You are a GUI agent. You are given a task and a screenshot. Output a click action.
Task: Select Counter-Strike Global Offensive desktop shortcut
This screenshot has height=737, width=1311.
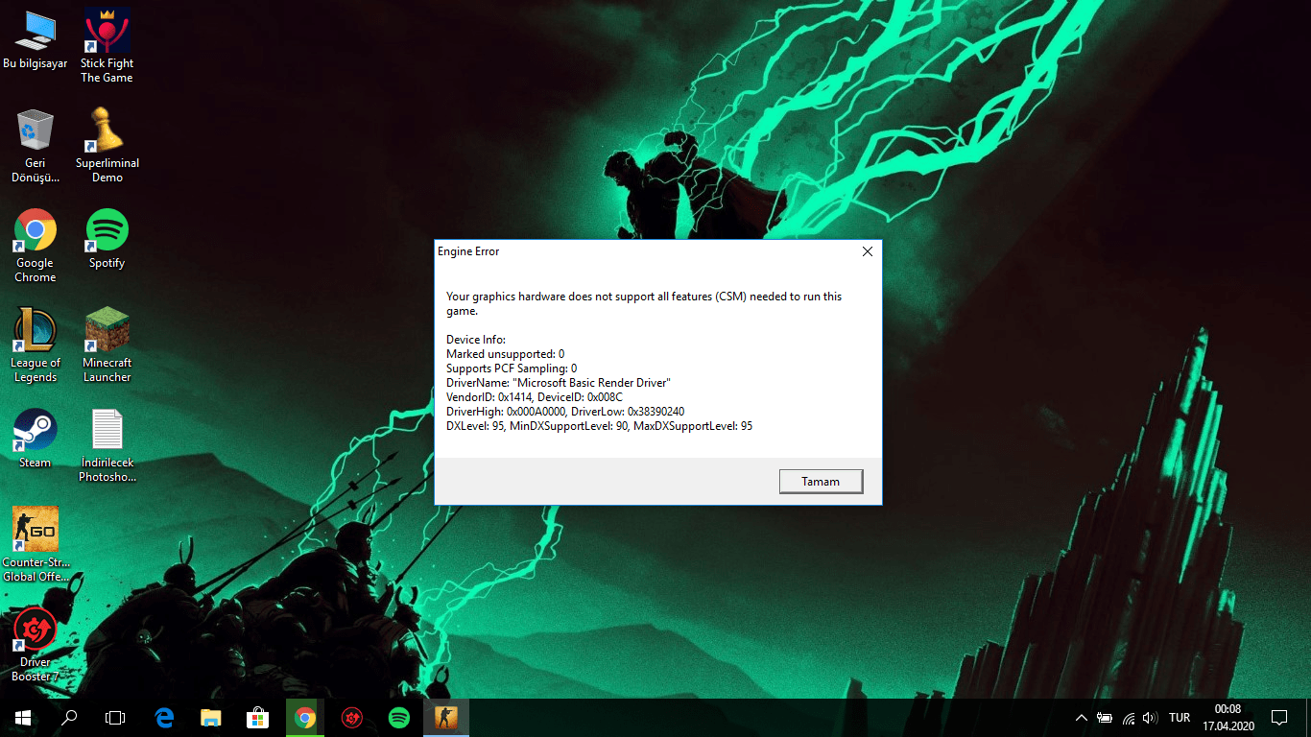pos(36,545)
